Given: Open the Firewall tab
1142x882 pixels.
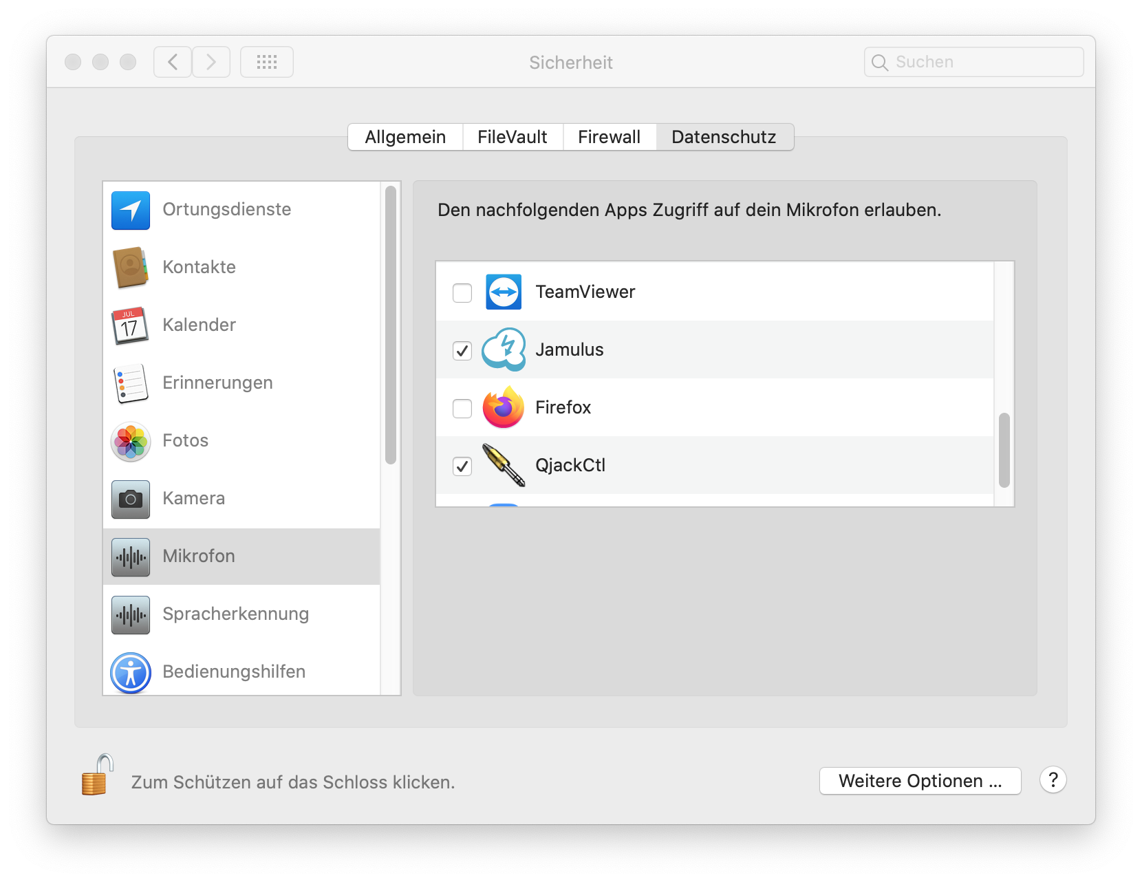Looking at the screenshot, I should 609,137.
